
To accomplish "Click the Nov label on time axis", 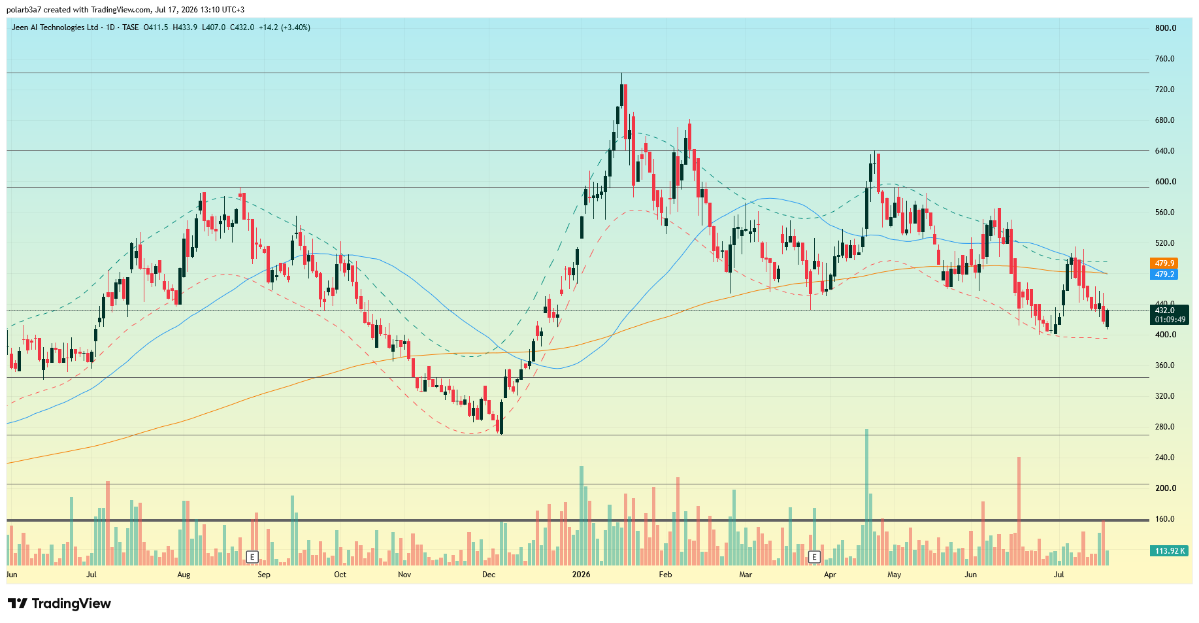I will pos(404,575).
